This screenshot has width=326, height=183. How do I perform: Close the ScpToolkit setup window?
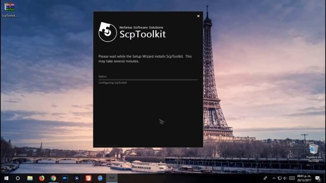(x=198, y=16)
